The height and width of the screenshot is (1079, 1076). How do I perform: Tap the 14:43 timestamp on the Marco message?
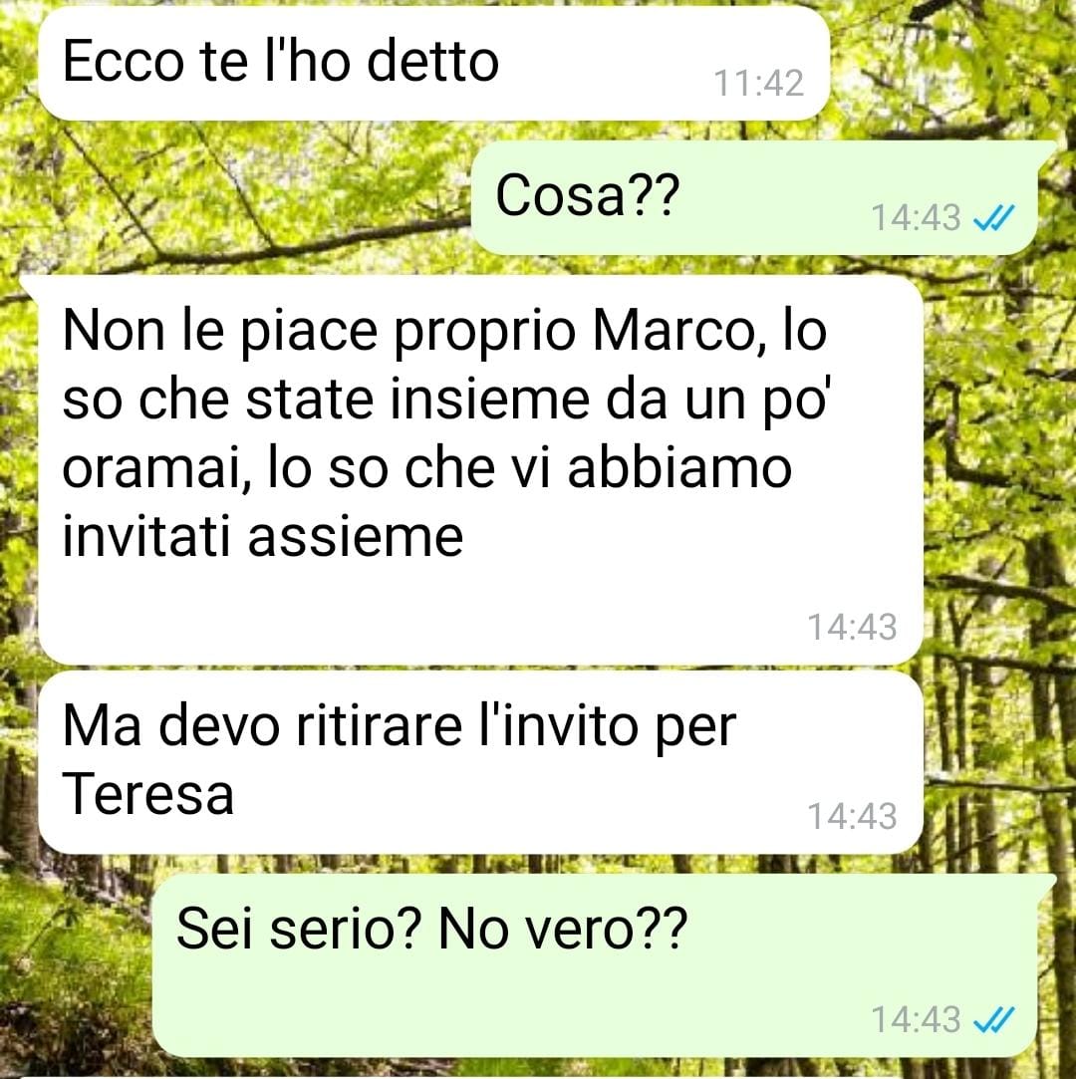click(852, 627)
